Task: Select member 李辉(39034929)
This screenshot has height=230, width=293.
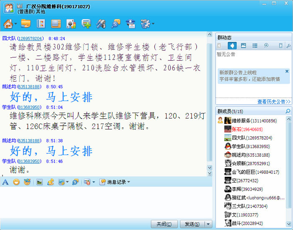Action: (251, 189)
